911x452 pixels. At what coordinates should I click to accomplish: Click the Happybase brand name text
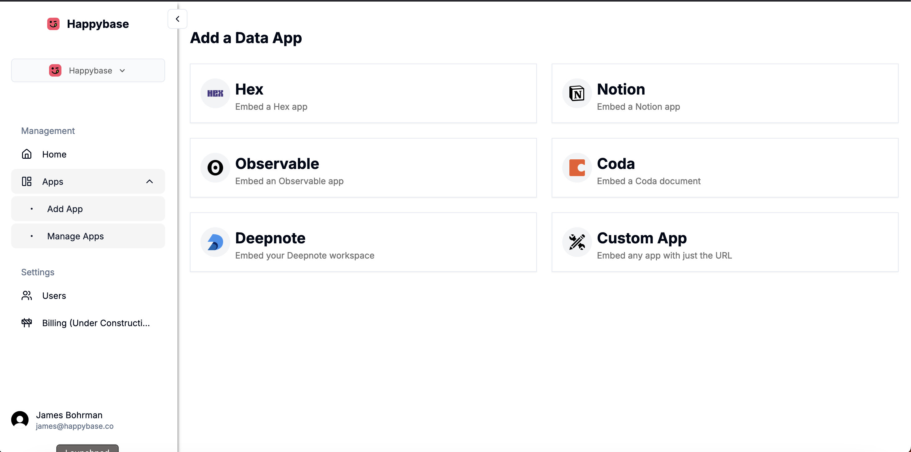pos(98,24)
